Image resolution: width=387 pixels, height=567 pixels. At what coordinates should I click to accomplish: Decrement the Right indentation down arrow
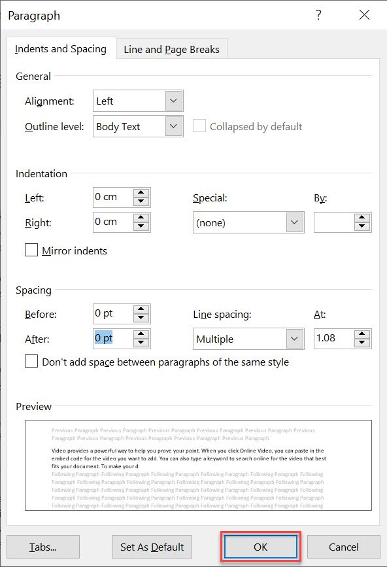141,226
